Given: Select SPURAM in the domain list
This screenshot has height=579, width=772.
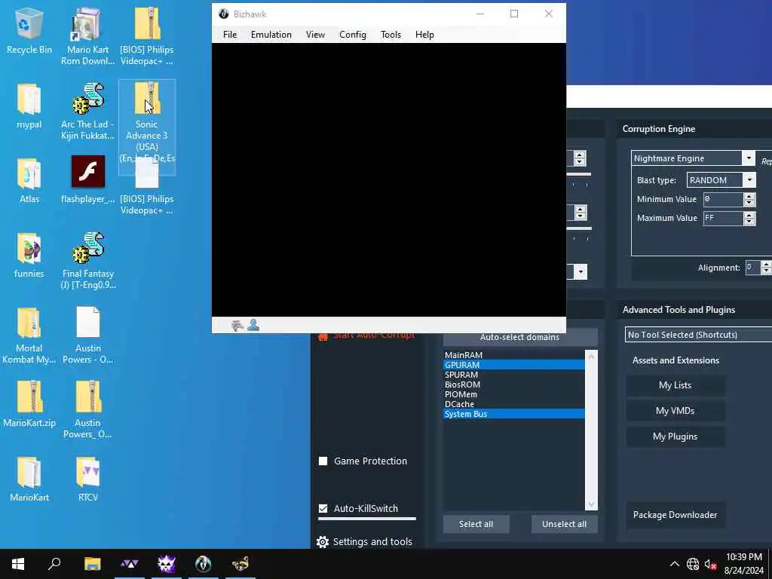Looking at the screenshot, I should [x=514, y=375].
